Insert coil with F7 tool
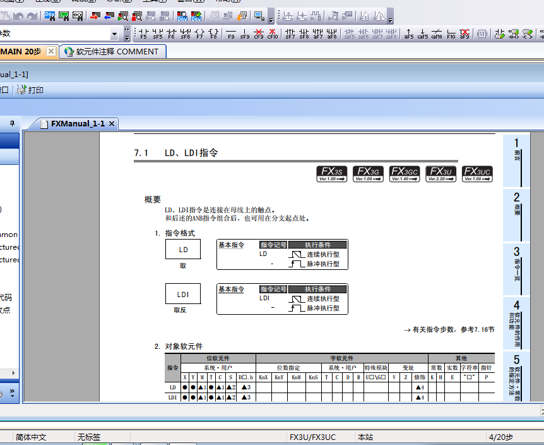 [x=199, y=34]
